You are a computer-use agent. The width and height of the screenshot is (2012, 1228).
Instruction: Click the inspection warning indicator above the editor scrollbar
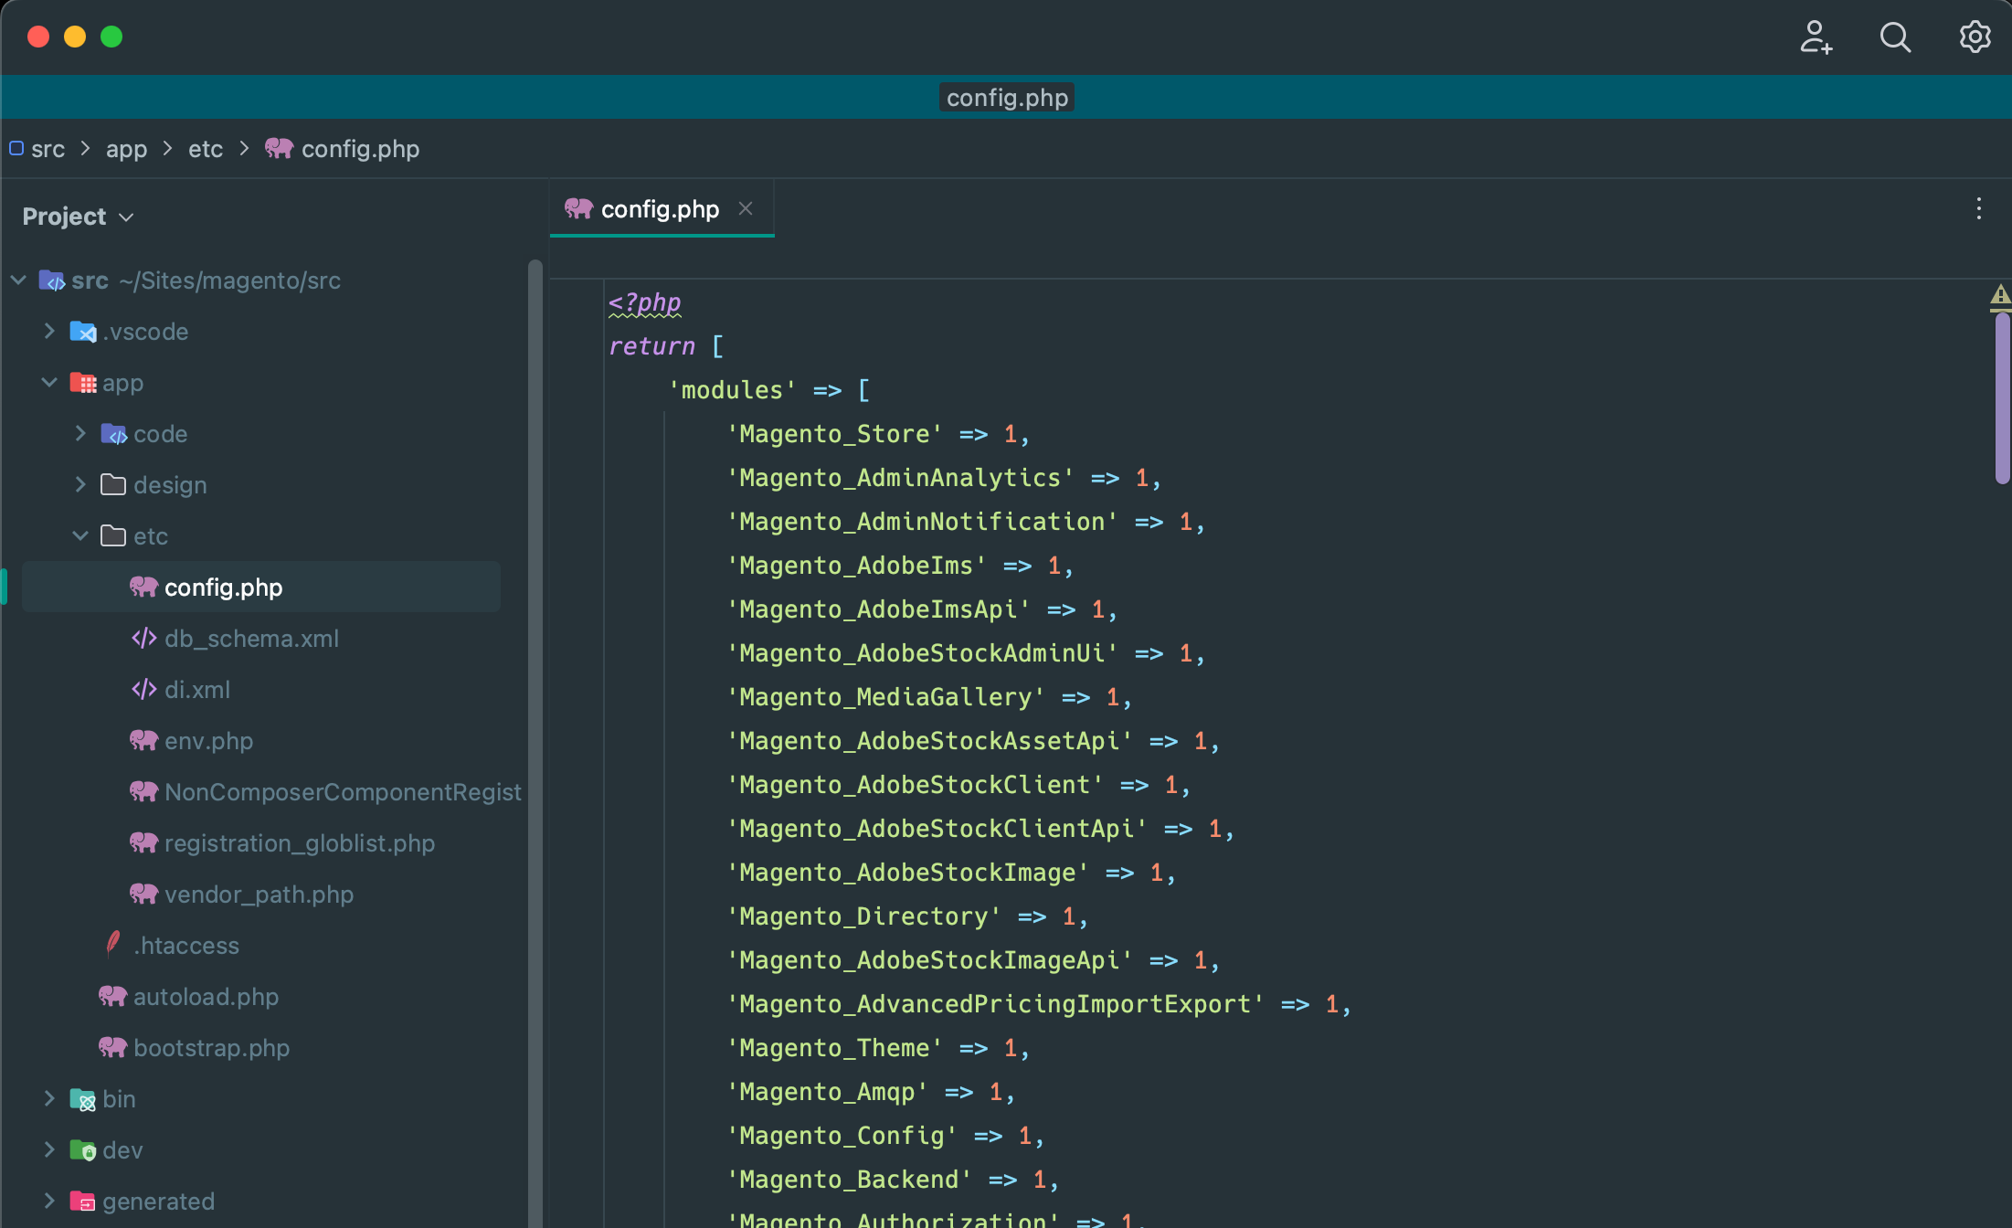pos(1999,296)
